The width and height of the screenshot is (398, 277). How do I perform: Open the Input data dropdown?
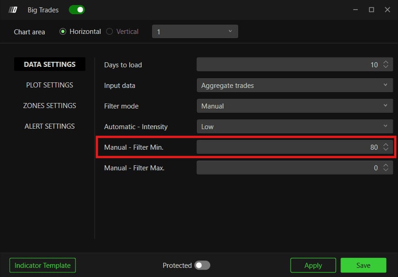(x=295, y=85)
